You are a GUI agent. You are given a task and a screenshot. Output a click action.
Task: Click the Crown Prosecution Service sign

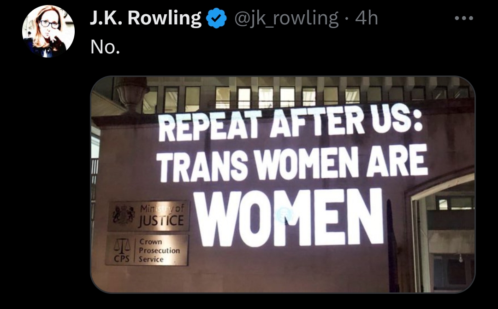(147, 250)
